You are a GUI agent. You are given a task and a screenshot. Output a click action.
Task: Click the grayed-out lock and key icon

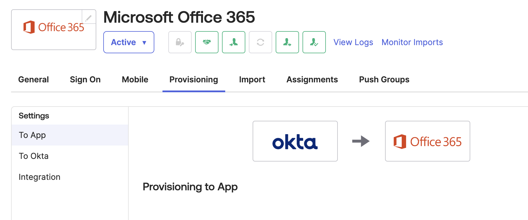tap(180, 42)
